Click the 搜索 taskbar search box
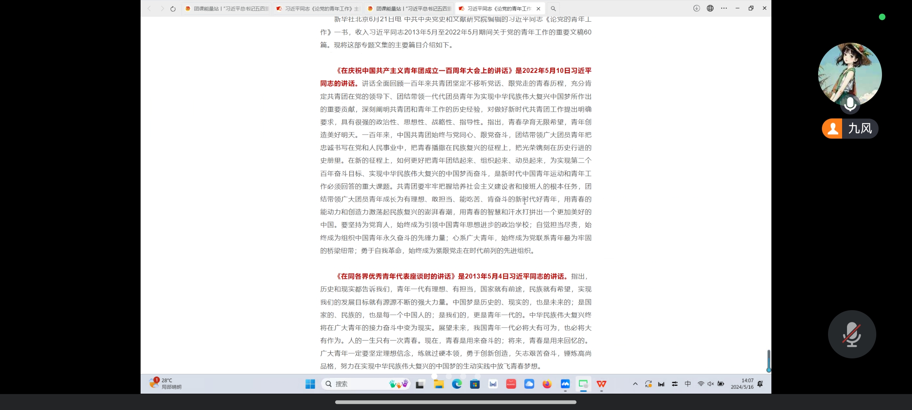912x410 pixels. pos(366,384)
